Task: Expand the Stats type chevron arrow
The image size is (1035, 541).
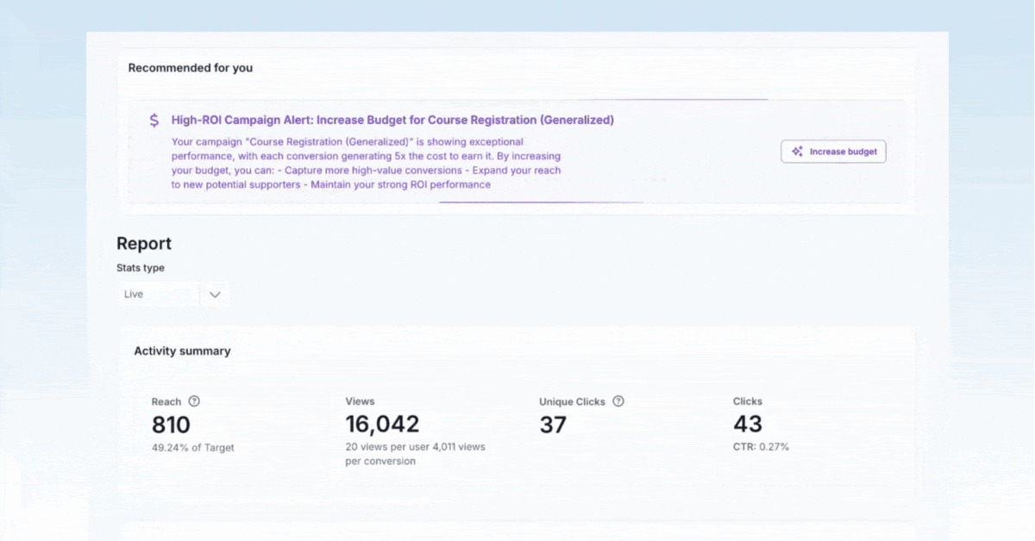Action: [x=216, y=295]
